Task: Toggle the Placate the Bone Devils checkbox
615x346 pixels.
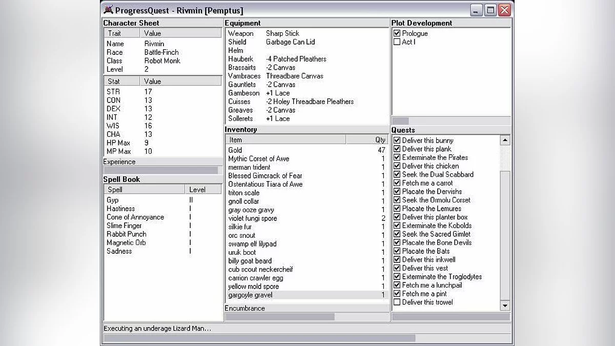Action: tap(397, 242)
